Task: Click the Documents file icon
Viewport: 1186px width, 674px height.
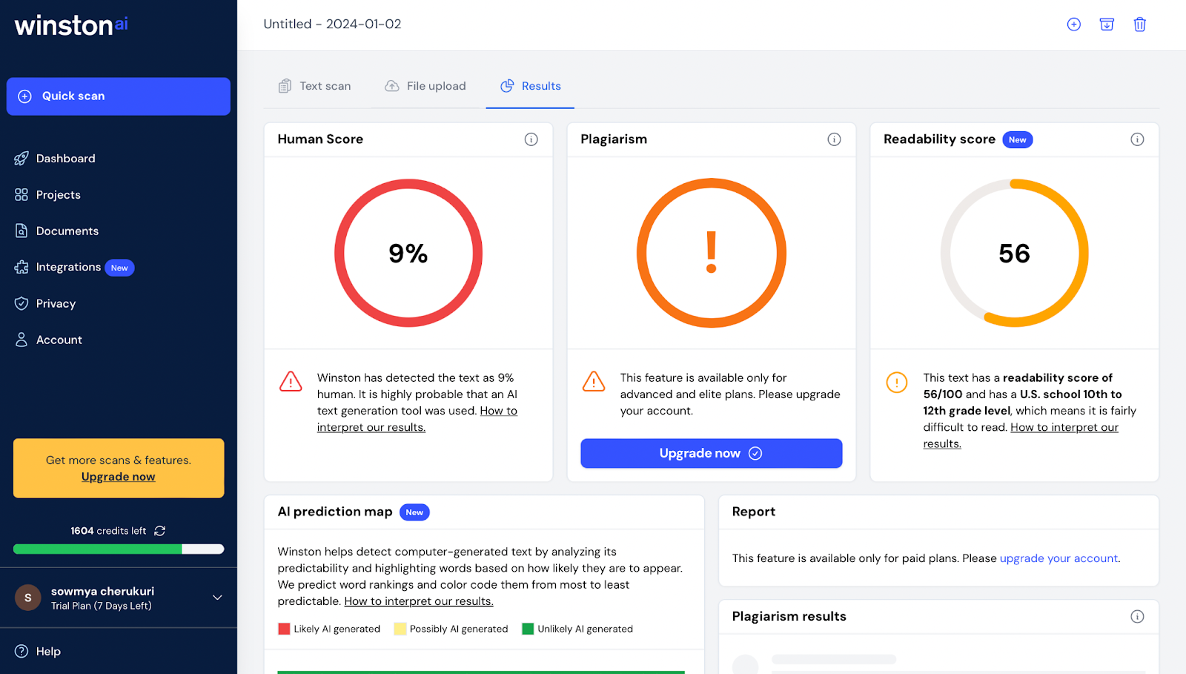Action: [21, 231]
